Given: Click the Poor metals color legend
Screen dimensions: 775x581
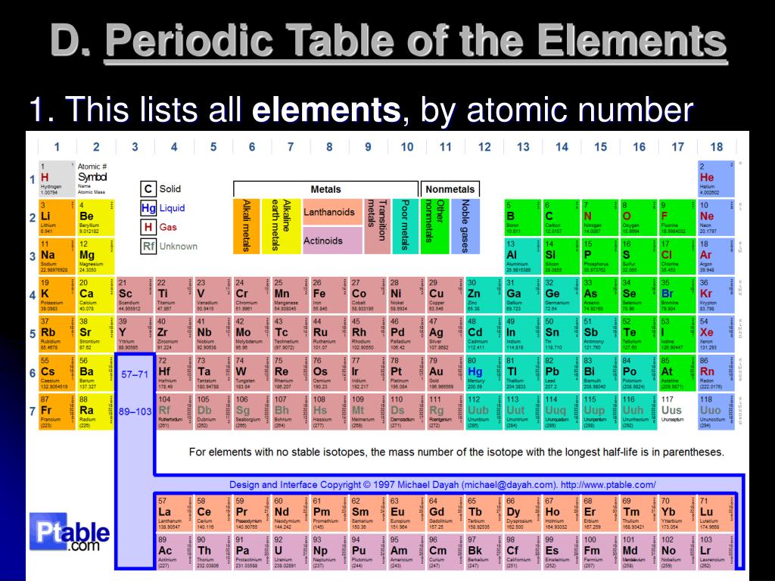Looking at the screenshot, I should point(405,226).
